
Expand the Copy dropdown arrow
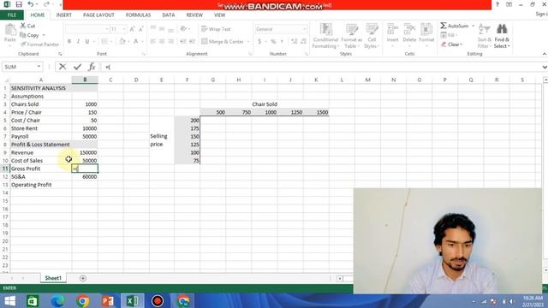(44, 35)
